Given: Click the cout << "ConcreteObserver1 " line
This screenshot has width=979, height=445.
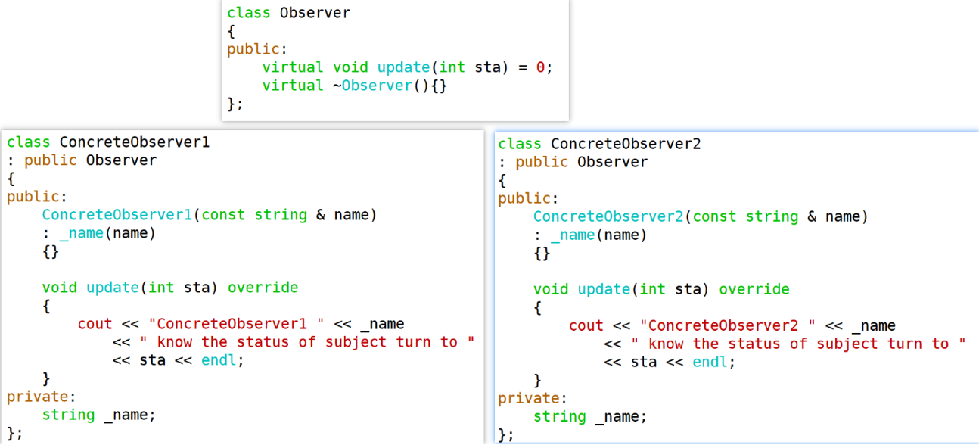Looking at the screenshot, I should pos(241,324).
